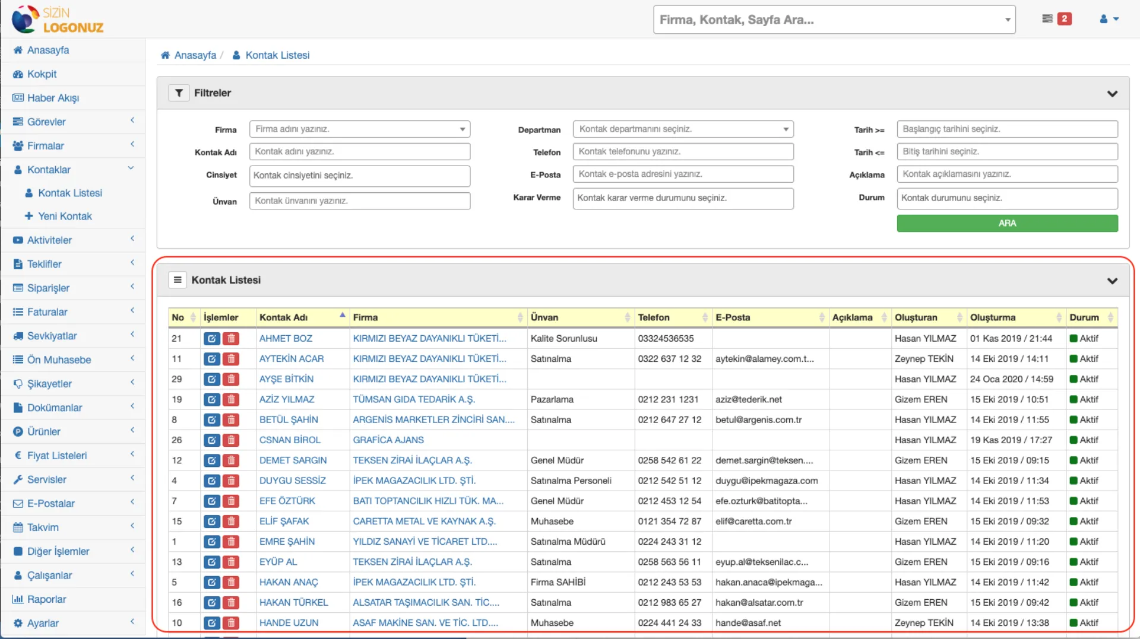Open Anasayfa in the sidebar
This screenshot has height=639, width=1140.
tap(73, 50)
